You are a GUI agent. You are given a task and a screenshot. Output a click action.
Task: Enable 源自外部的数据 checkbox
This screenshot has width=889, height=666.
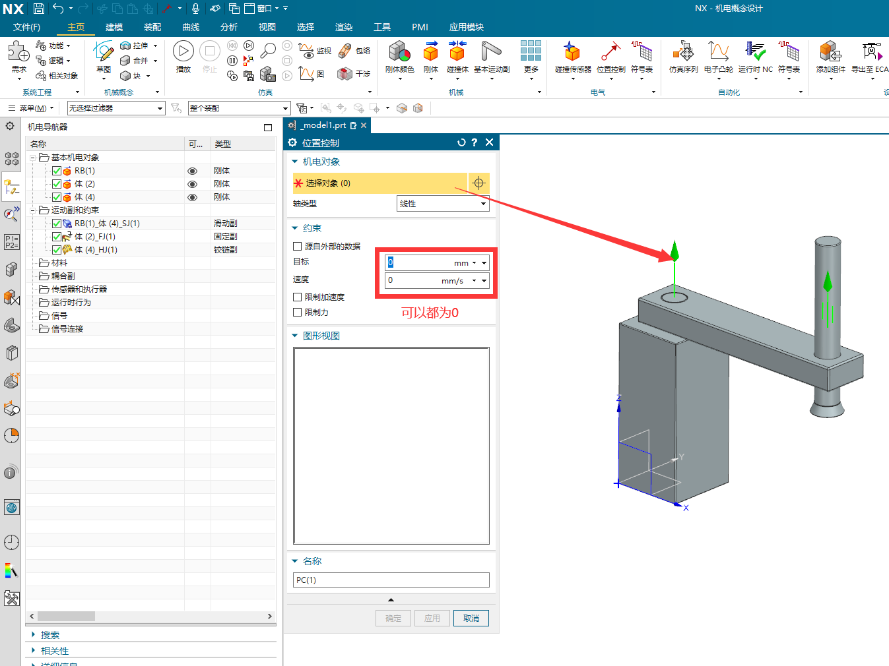point(297,246)
